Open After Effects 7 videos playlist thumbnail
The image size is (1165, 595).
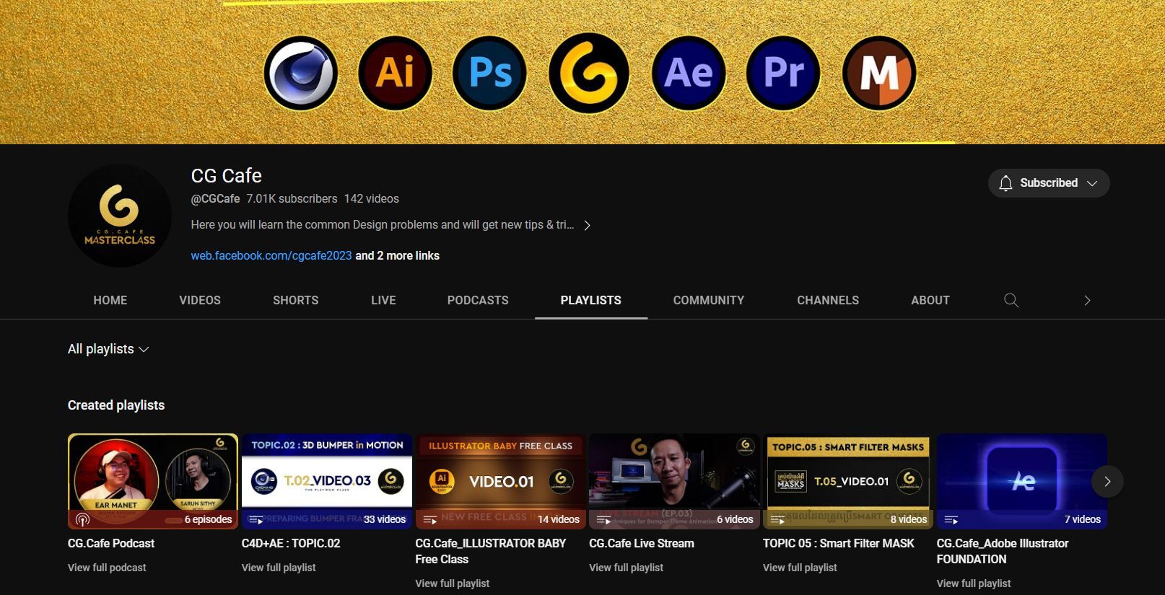point(1021,481)
